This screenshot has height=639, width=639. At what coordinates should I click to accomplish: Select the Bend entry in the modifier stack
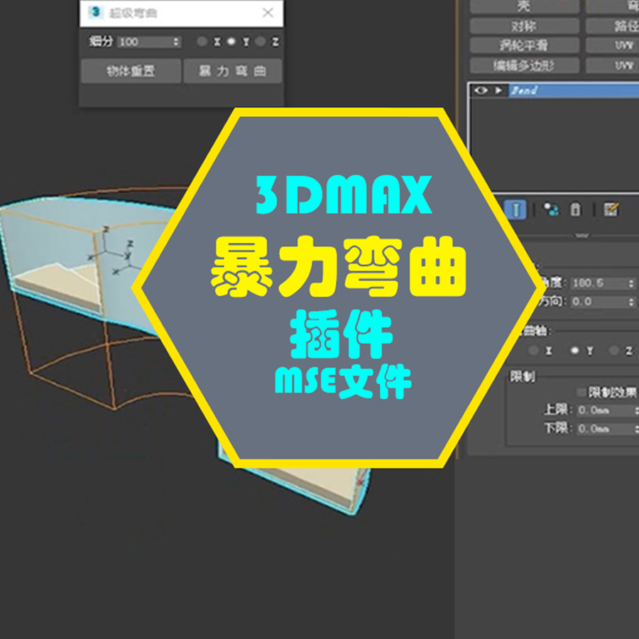tap(540, 89)
